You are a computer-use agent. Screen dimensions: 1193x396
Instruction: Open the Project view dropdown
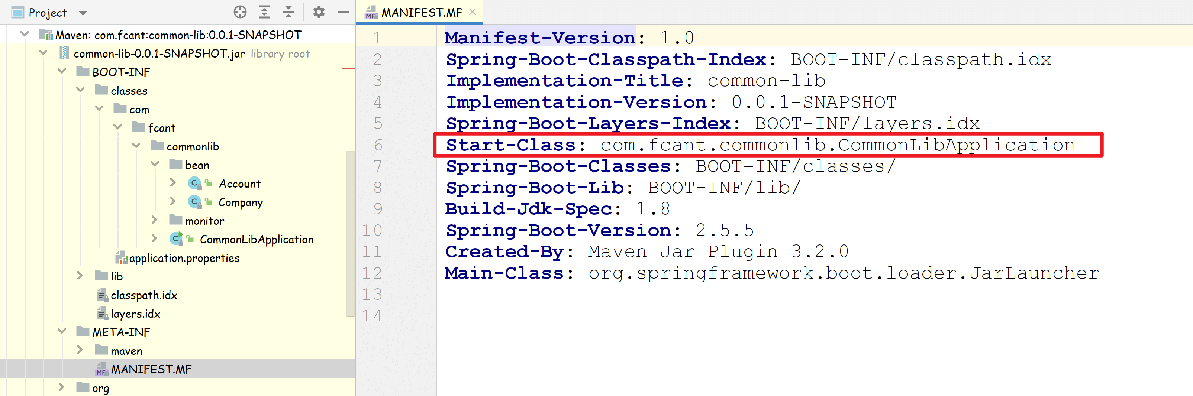pyautogui.click(x=83, y=13)
